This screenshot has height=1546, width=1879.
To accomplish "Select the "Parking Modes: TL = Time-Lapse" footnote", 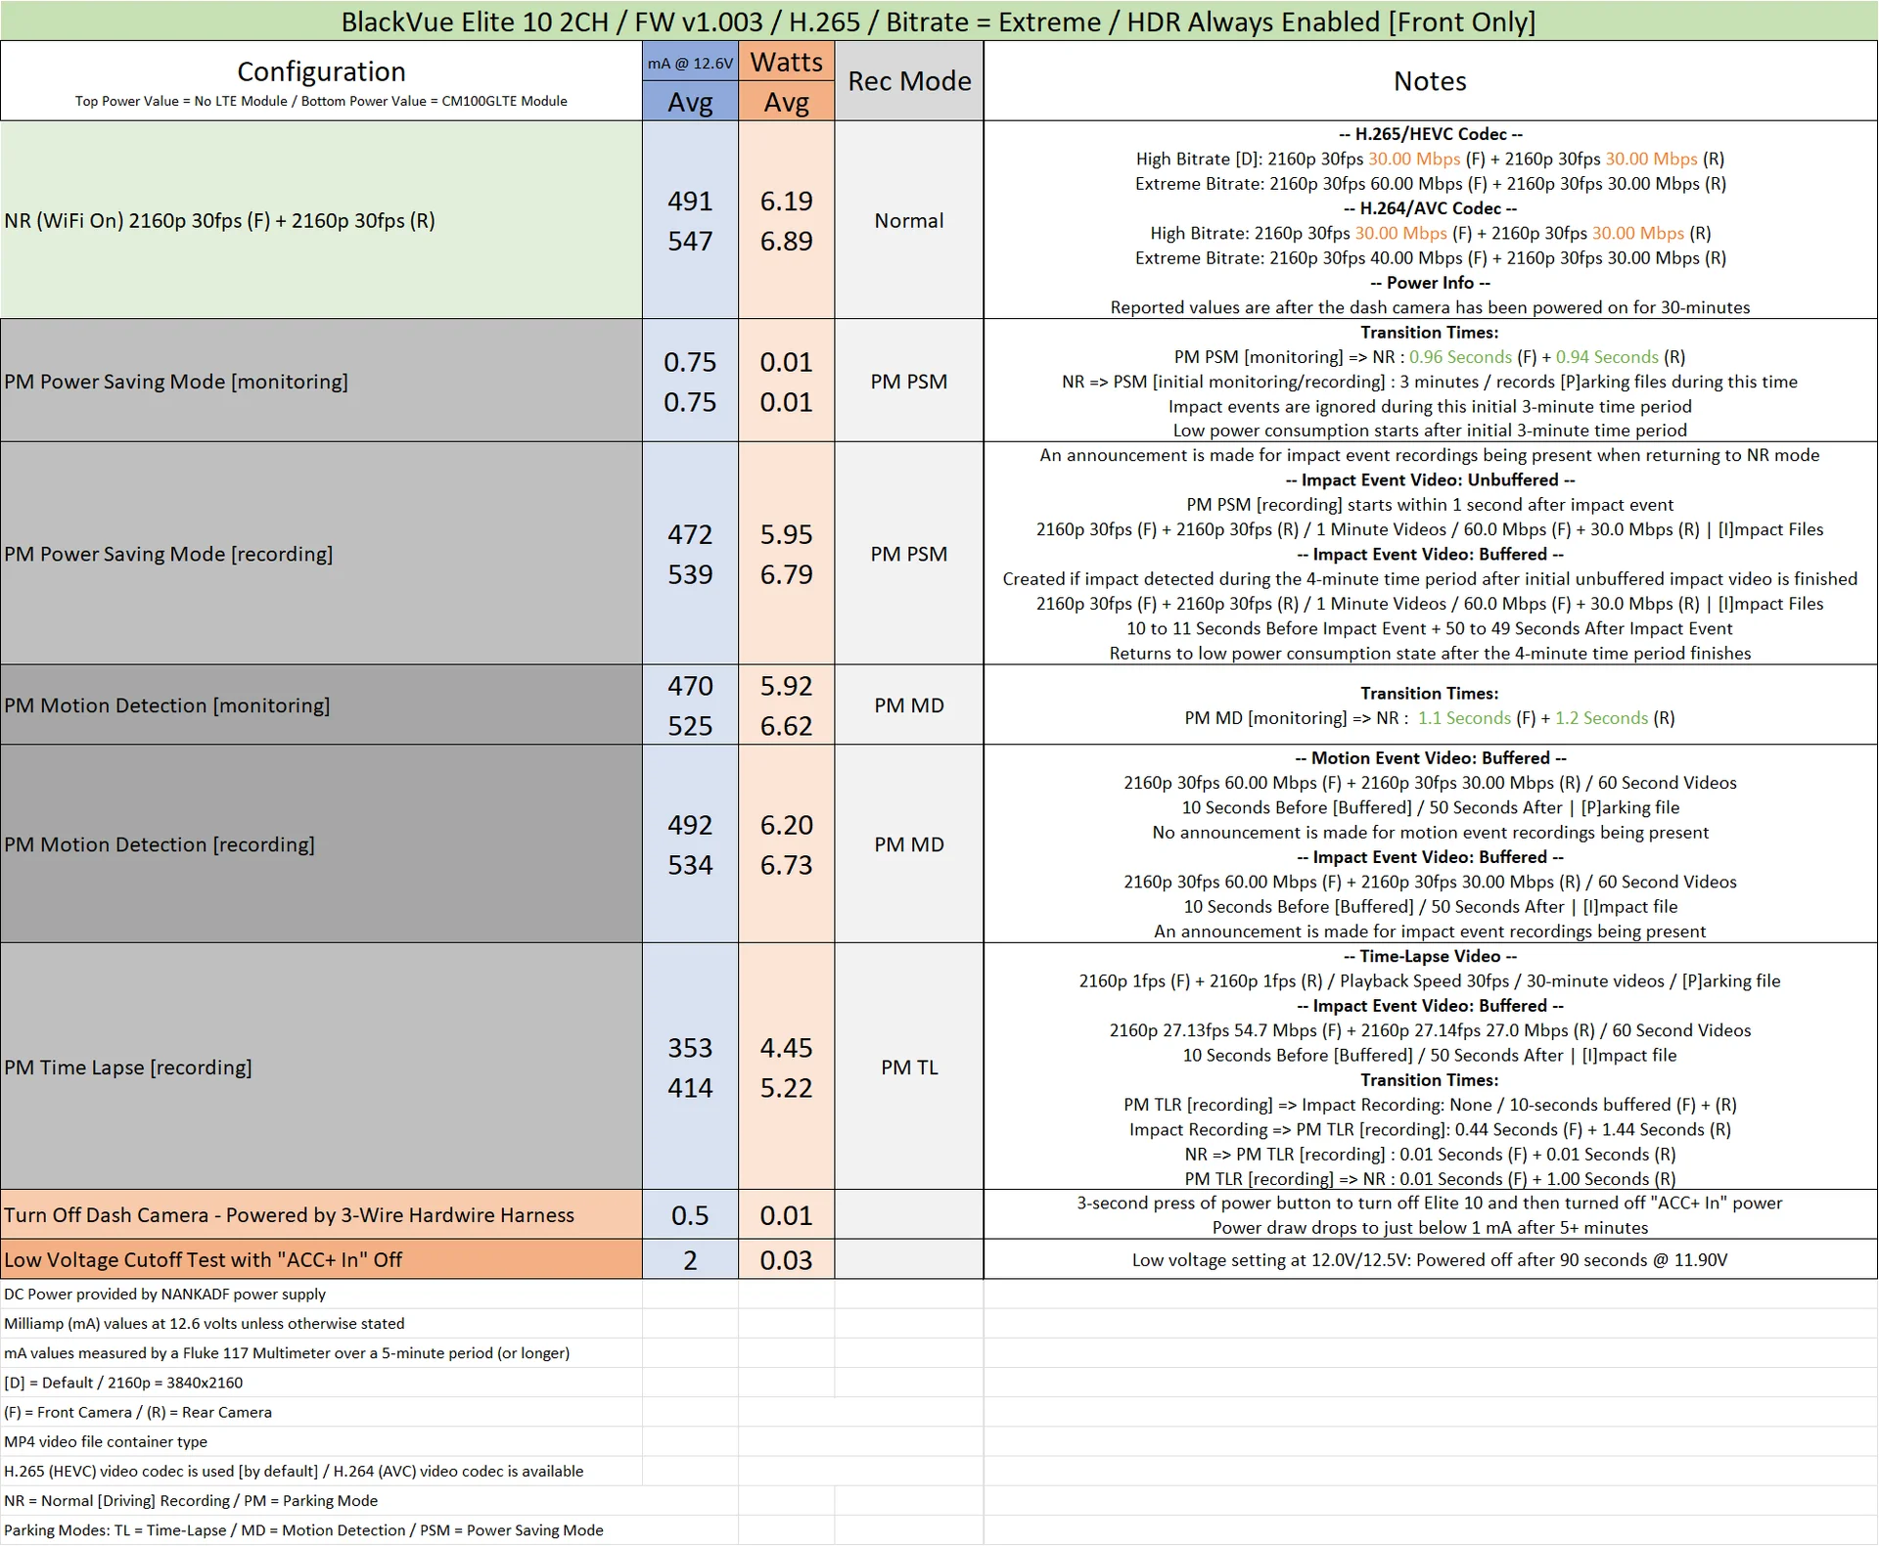I will [303, 1530].
